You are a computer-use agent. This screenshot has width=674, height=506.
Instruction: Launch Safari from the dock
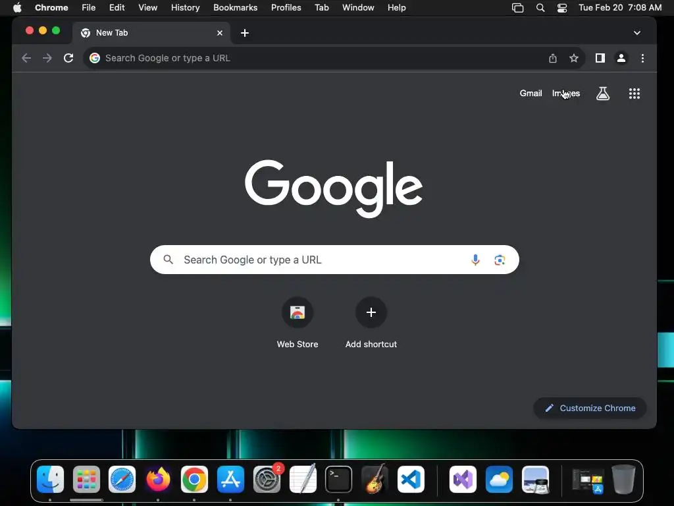click(122, 480)
